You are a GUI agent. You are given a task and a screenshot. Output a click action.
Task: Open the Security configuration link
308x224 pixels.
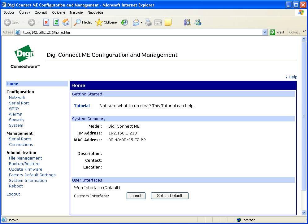(x=17, y=120)
